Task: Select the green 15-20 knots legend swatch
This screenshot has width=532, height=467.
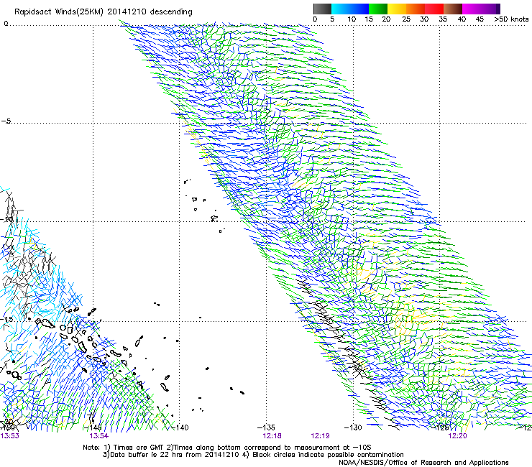Action: click(378, 9)
